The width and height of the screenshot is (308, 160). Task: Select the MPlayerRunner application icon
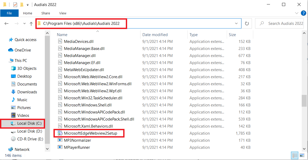click(x=60, y=147)
